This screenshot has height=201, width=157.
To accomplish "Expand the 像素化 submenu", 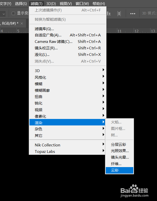I will (x=67, y=116).
